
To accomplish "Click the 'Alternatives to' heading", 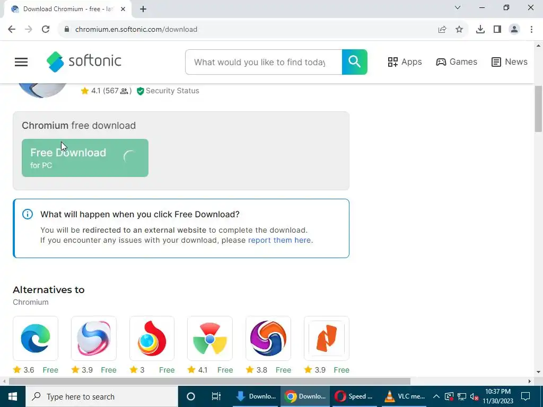I will [48, 290].
